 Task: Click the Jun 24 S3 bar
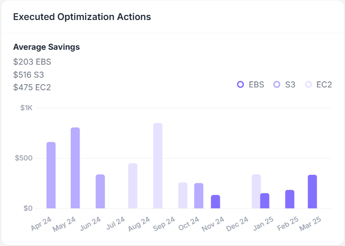(x=100, y=192)
